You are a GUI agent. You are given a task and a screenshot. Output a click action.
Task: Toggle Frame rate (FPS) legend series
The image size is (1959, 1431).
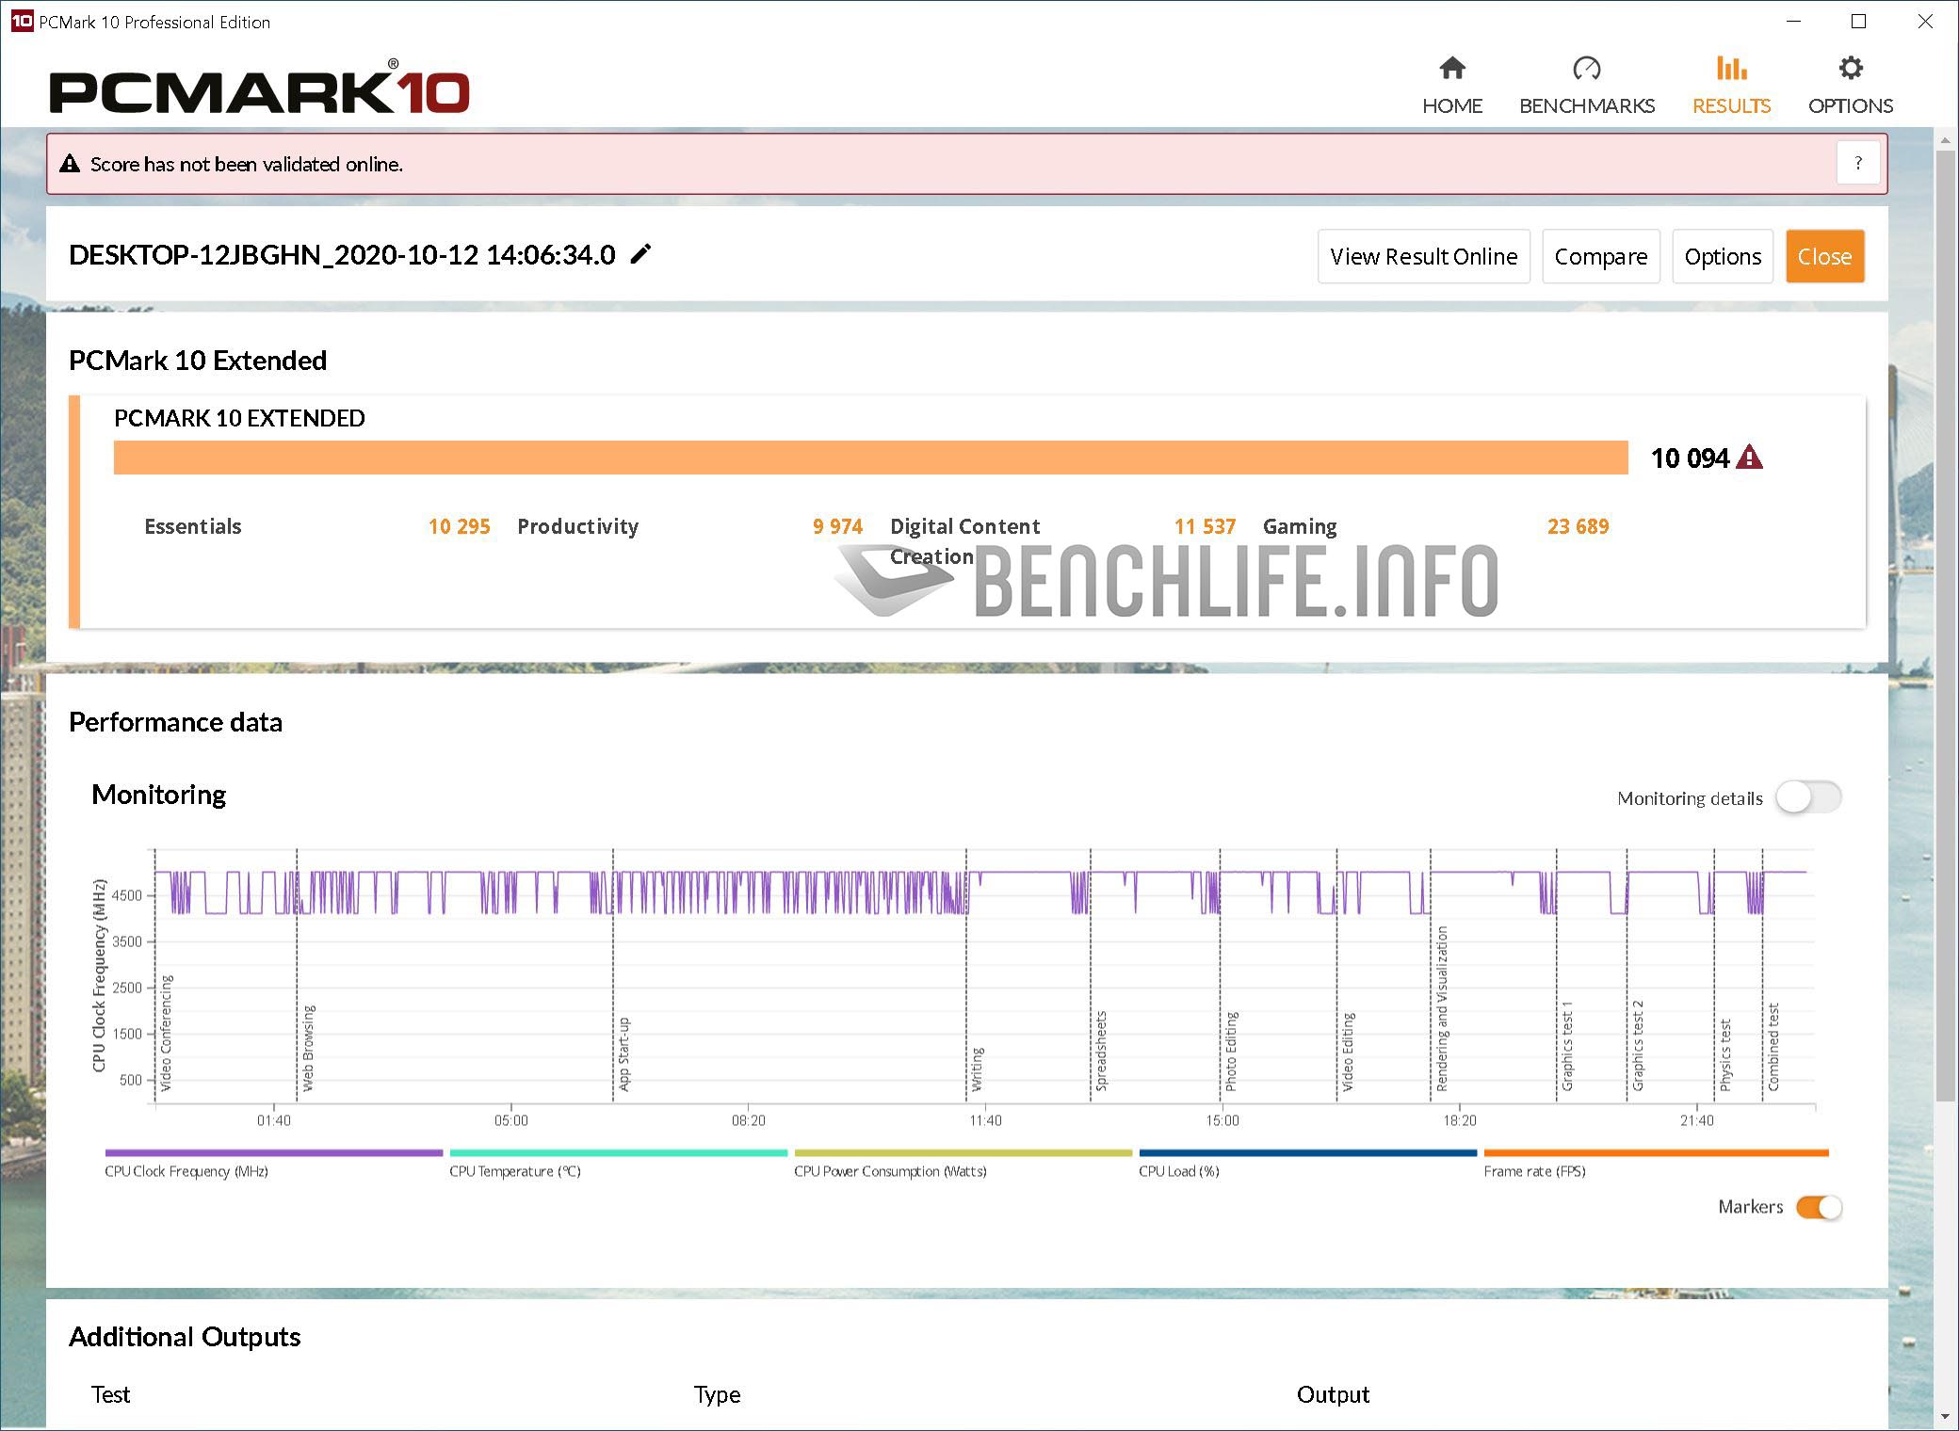click(x=1655, y=1153)
